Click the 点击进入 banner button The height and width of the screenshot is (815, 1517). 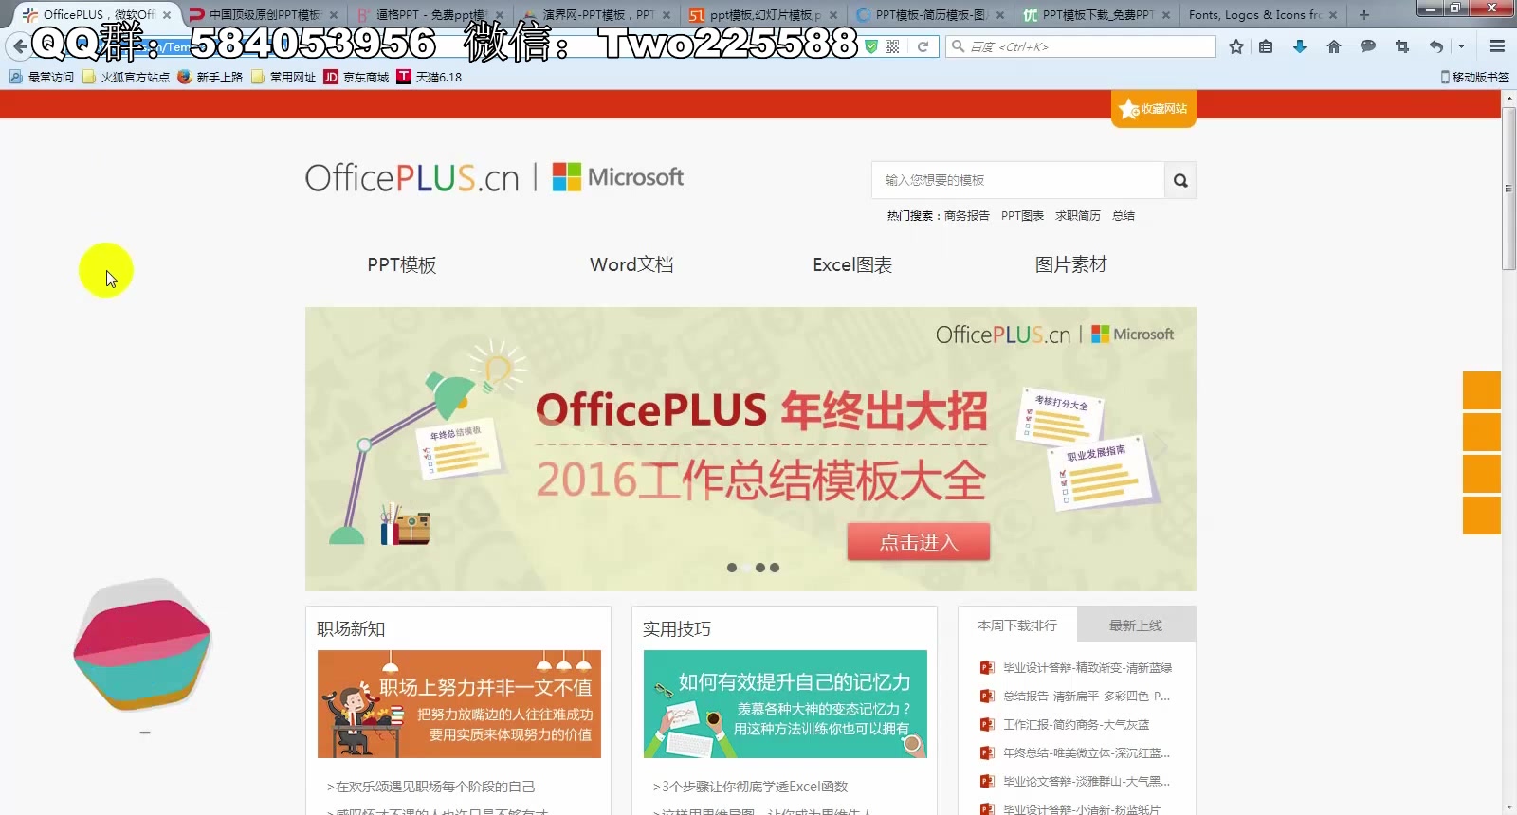coord(919,542)
